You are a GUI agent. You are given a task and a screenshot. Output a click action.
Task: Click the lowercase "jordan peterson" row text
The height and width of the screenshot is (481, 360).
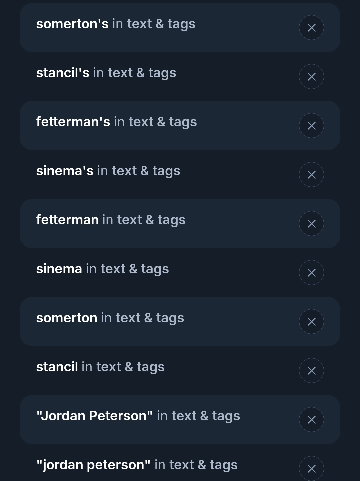click(137, 465)
